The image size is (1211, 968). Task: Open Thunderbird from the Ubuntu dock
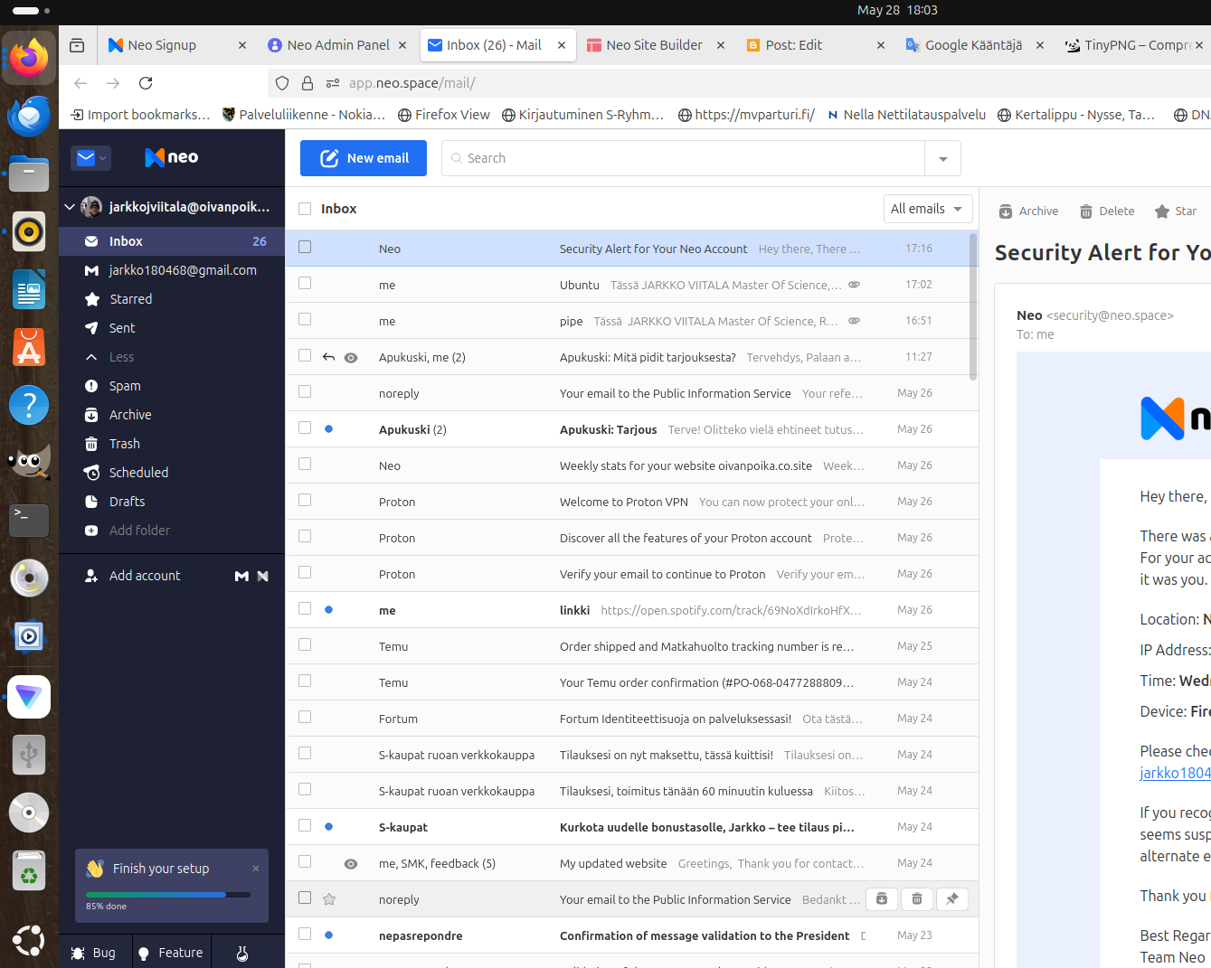[29, 116]
